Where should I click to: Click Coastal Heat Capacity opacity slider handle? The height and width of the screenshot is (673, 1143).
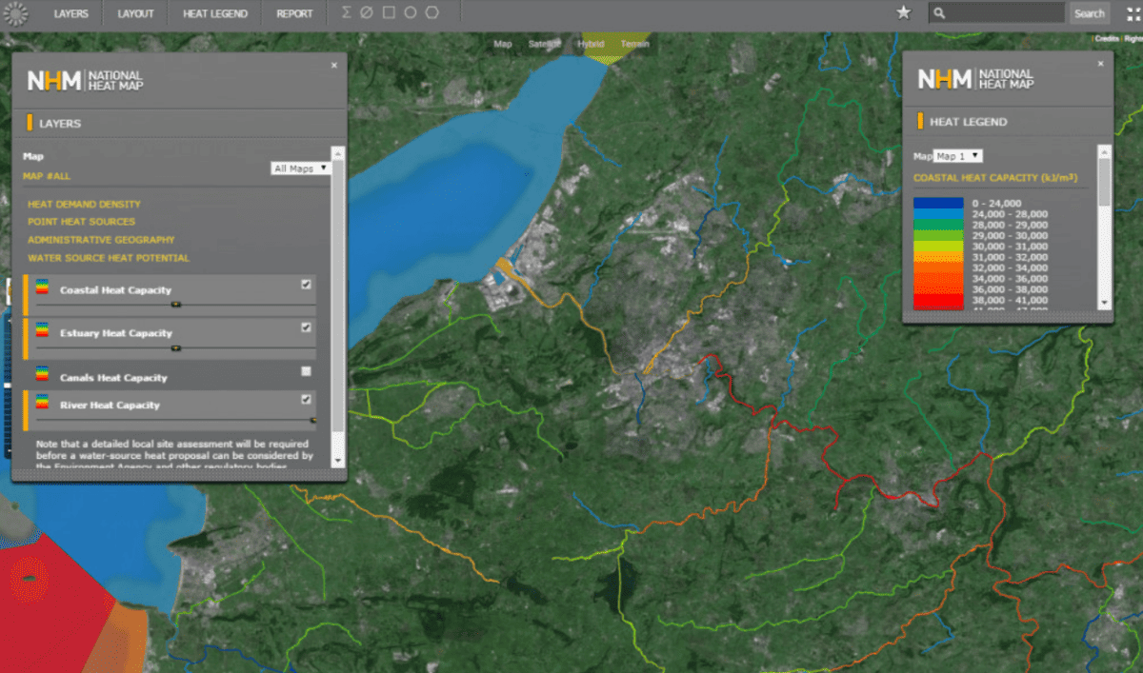click(175, 305)
